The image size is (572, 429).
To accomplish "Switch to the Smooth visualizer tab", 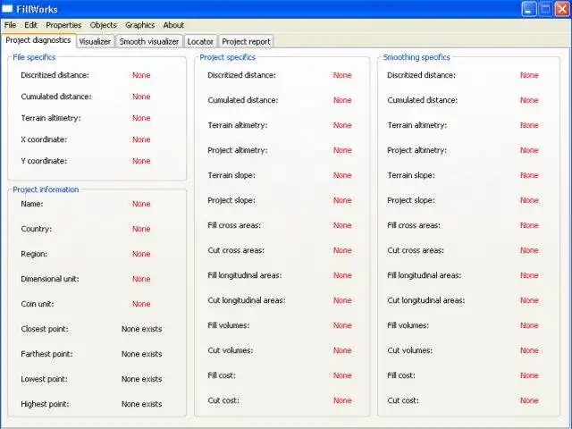I will tap(149, 42).
